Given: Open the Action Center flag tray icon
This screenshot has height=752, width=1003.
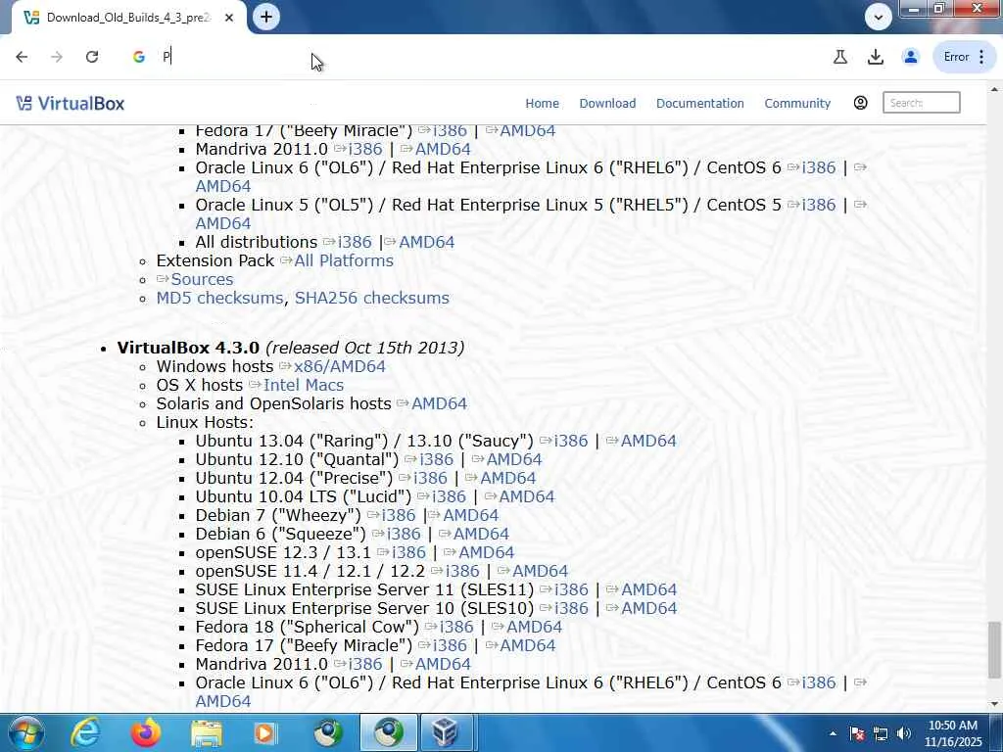Looking at the screenshot, I should (857, 733).
